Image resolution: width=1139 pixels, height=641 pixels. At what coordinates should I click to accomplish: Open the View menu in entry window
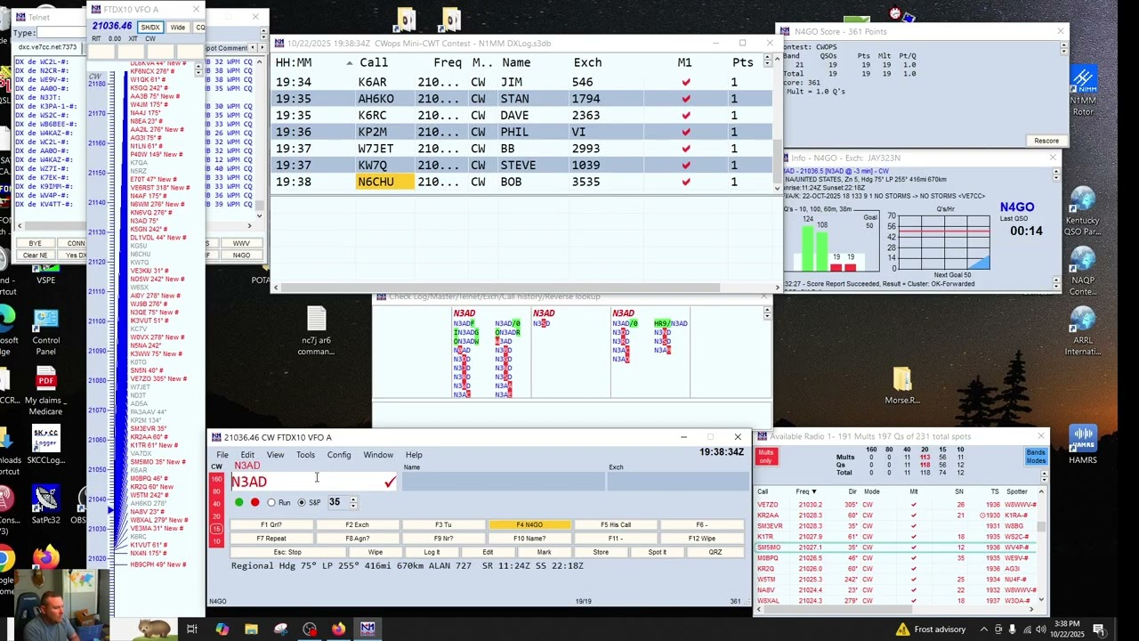click(276, 455)
